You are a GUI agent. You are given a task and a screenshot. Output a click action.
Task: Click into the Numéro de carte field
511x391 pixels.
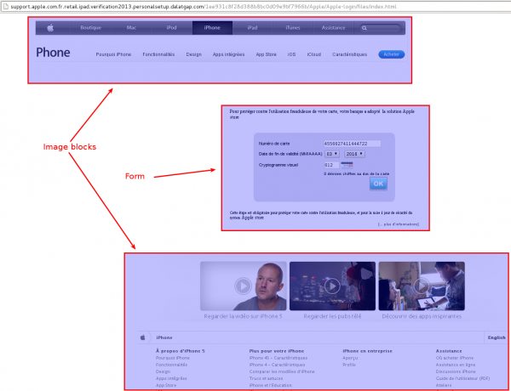[x=346, y=144]
